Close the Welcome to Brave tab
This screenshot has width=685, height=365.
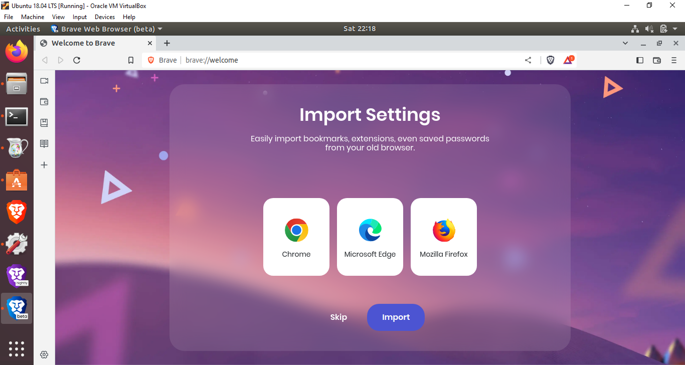tap(150, 43)
